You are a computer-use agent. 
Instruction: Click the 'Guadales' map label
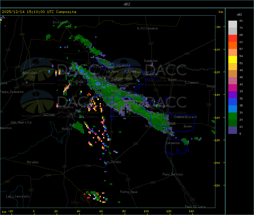pyautogui.click(x=151, y=61)
